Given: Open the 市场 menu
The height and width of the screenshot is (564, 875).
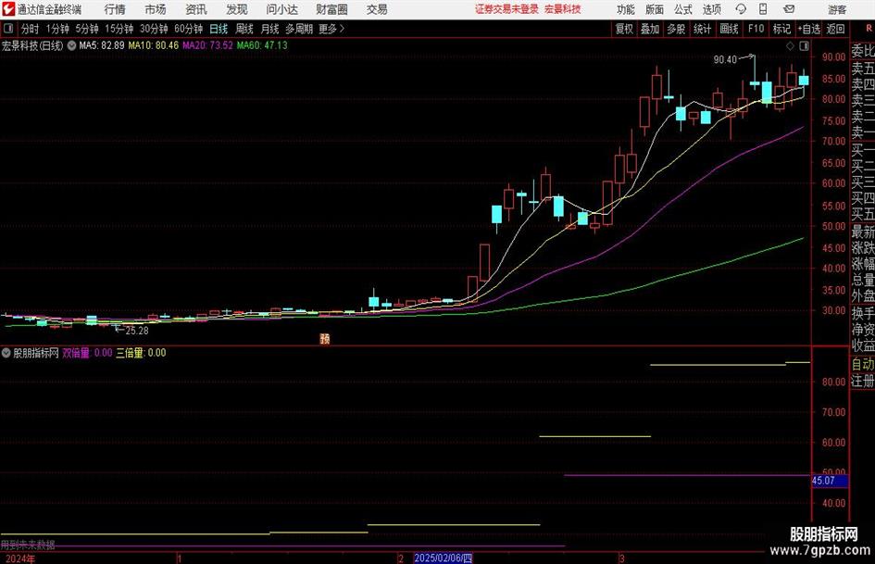Looking at the screenshot, I should (x=156, y=9).
